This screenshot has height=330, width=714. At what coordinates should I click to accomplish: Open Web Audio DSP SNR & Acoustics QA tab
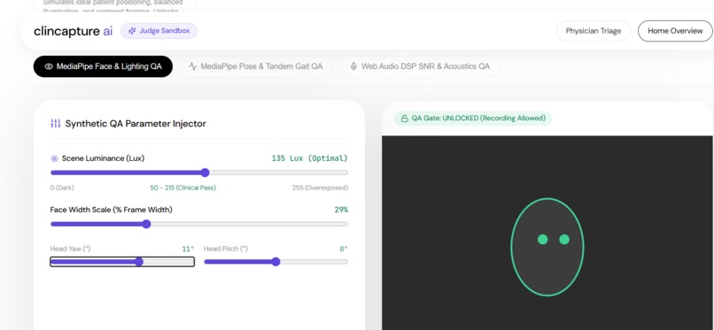[x=419, y=66]
